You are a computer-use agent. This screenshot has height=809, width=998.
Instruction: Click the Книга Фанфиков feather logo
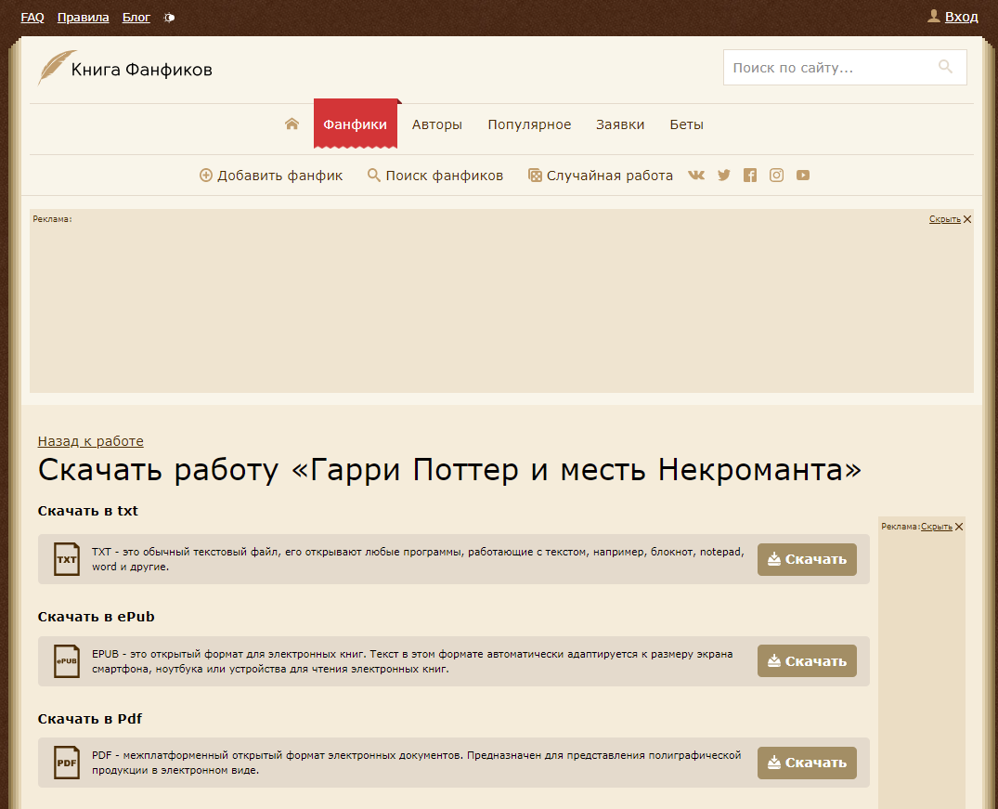[x=56, y=68]
